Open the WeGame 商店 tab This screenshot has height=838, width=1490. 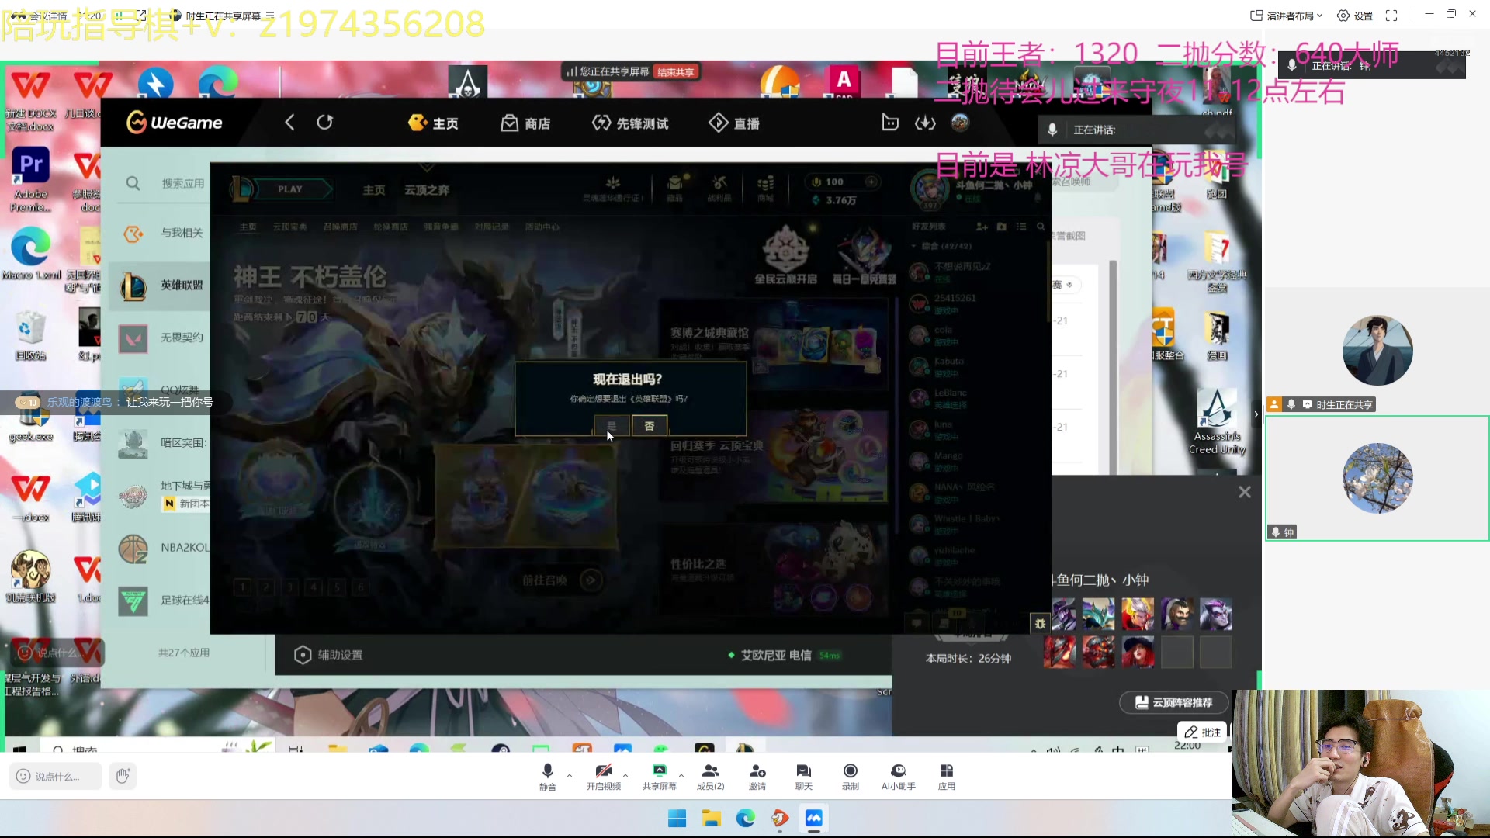[x=525, y=123]
